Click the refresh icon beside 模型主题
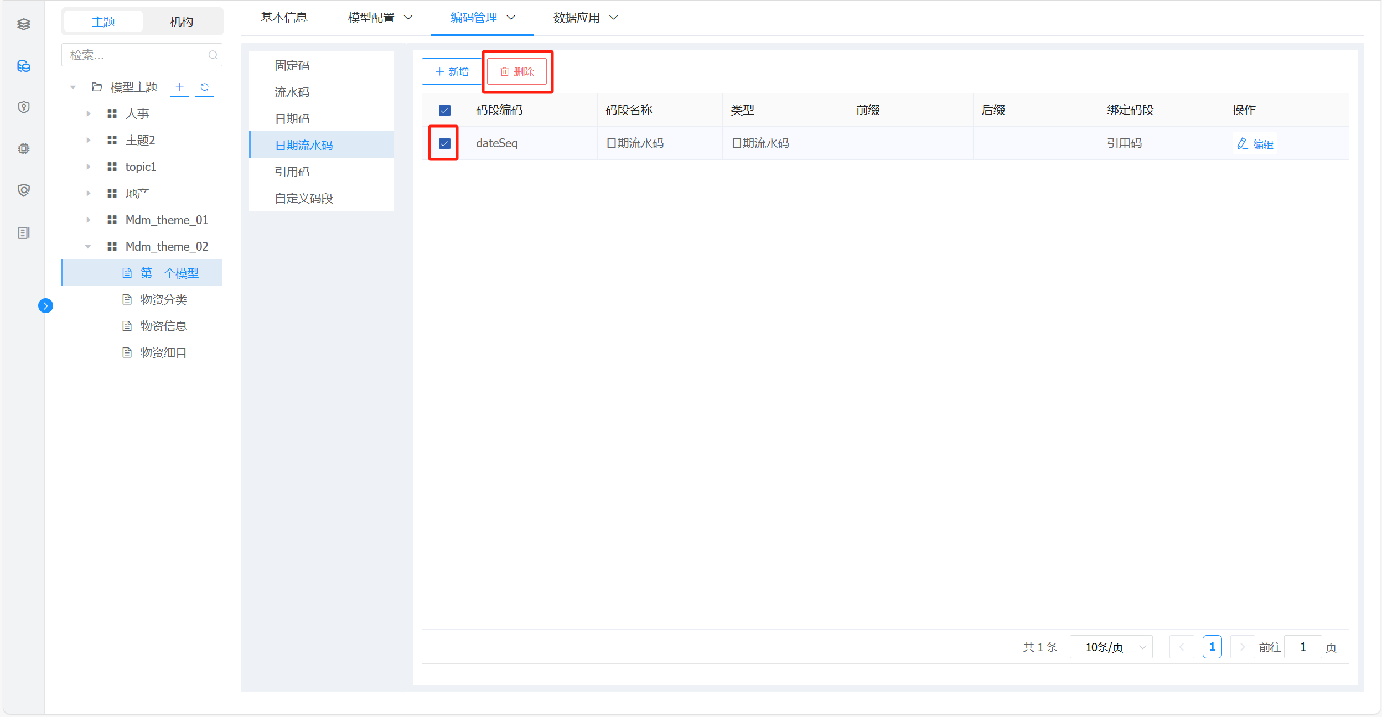 (x=204, y=87)
